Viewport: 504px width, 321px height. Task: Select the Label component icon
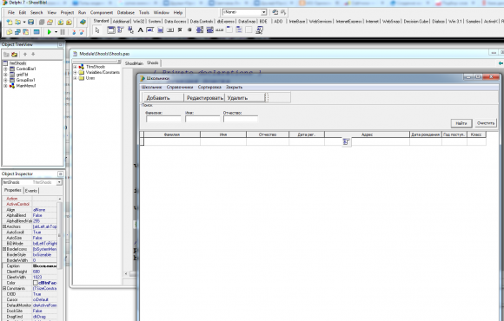pyautogui.click(x=141, y=30)
